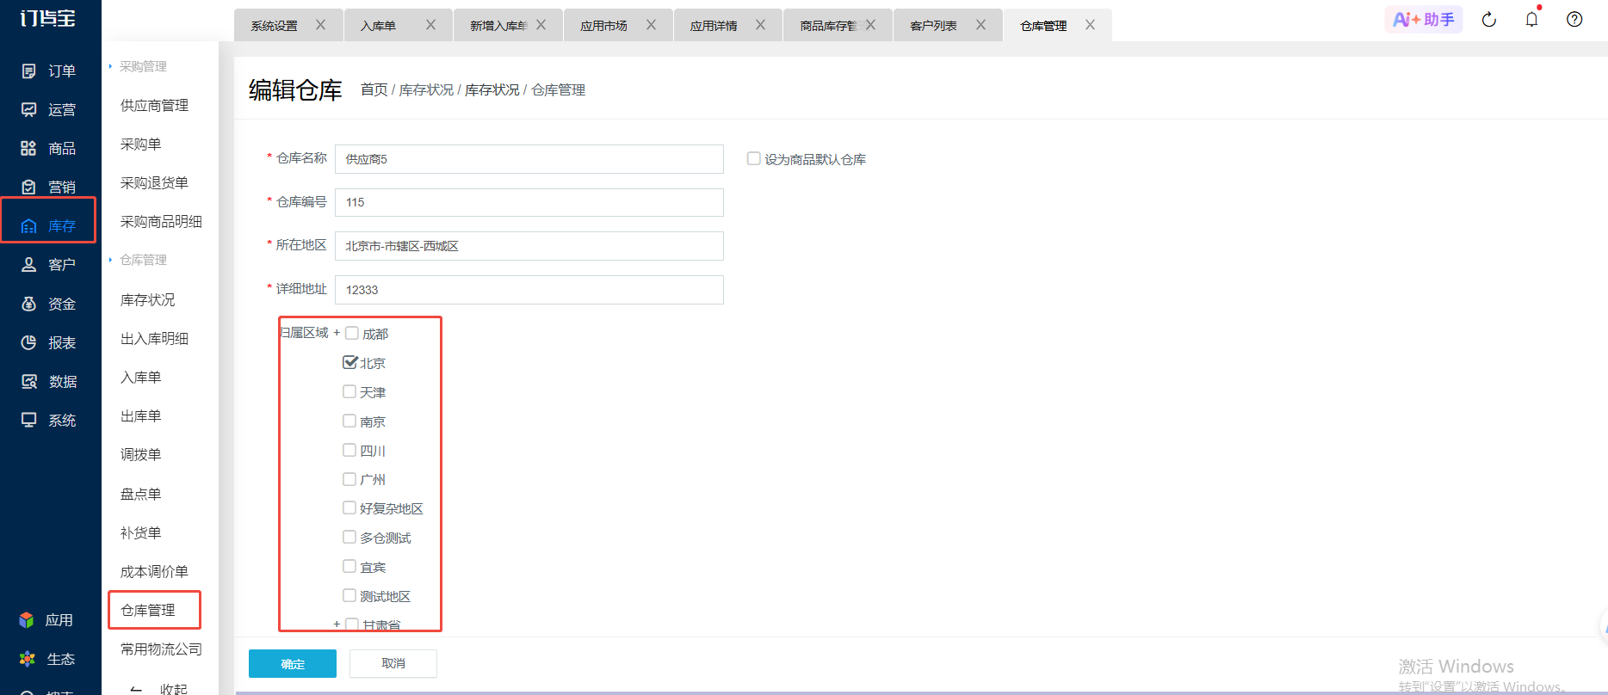Open the help question mark icon

(x=1574, y=20)
